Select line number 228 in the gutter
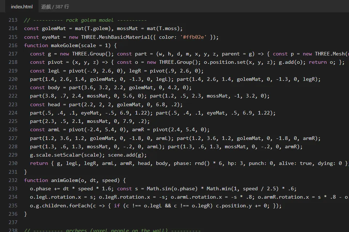This screenshot has width=349, height=232. coord(13,146)
